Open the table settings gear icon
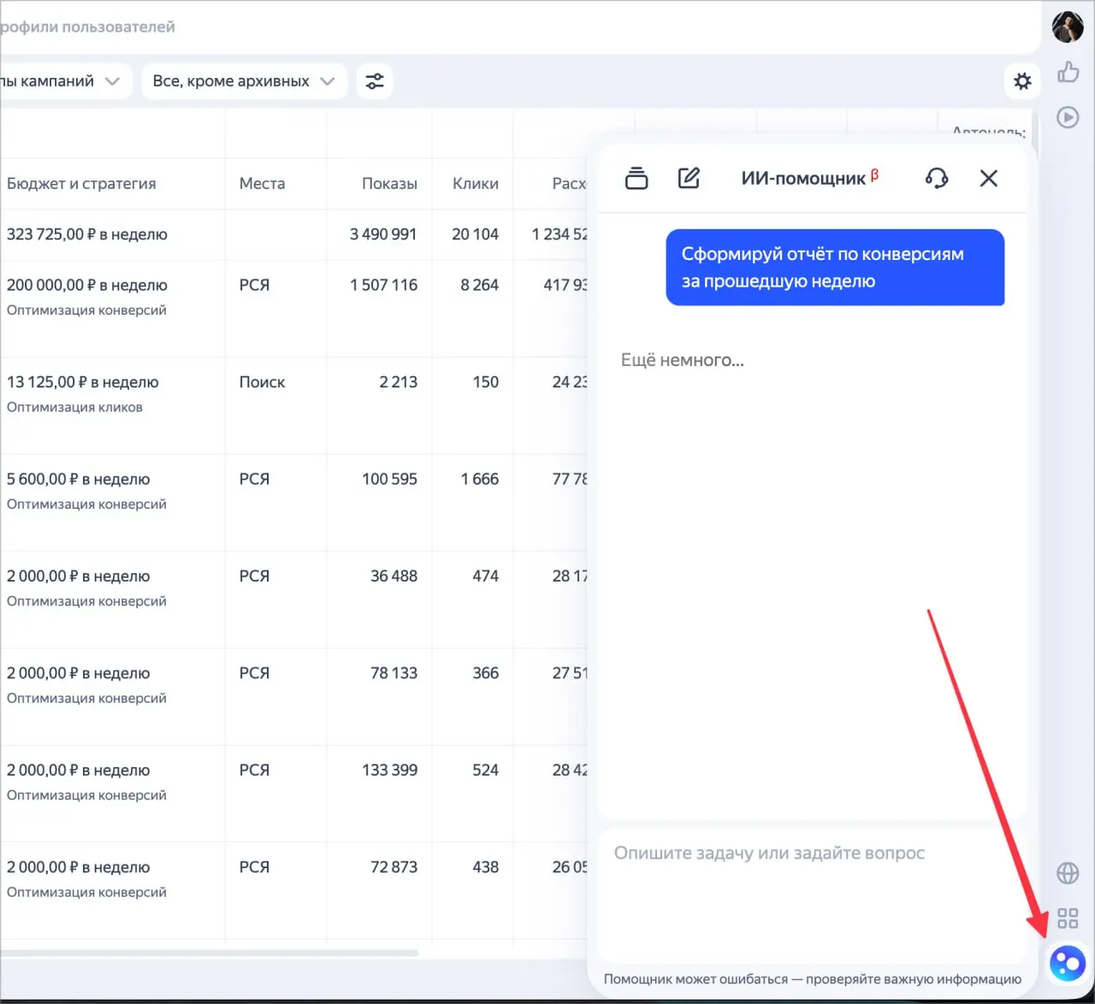 [x=1022, y=81]
